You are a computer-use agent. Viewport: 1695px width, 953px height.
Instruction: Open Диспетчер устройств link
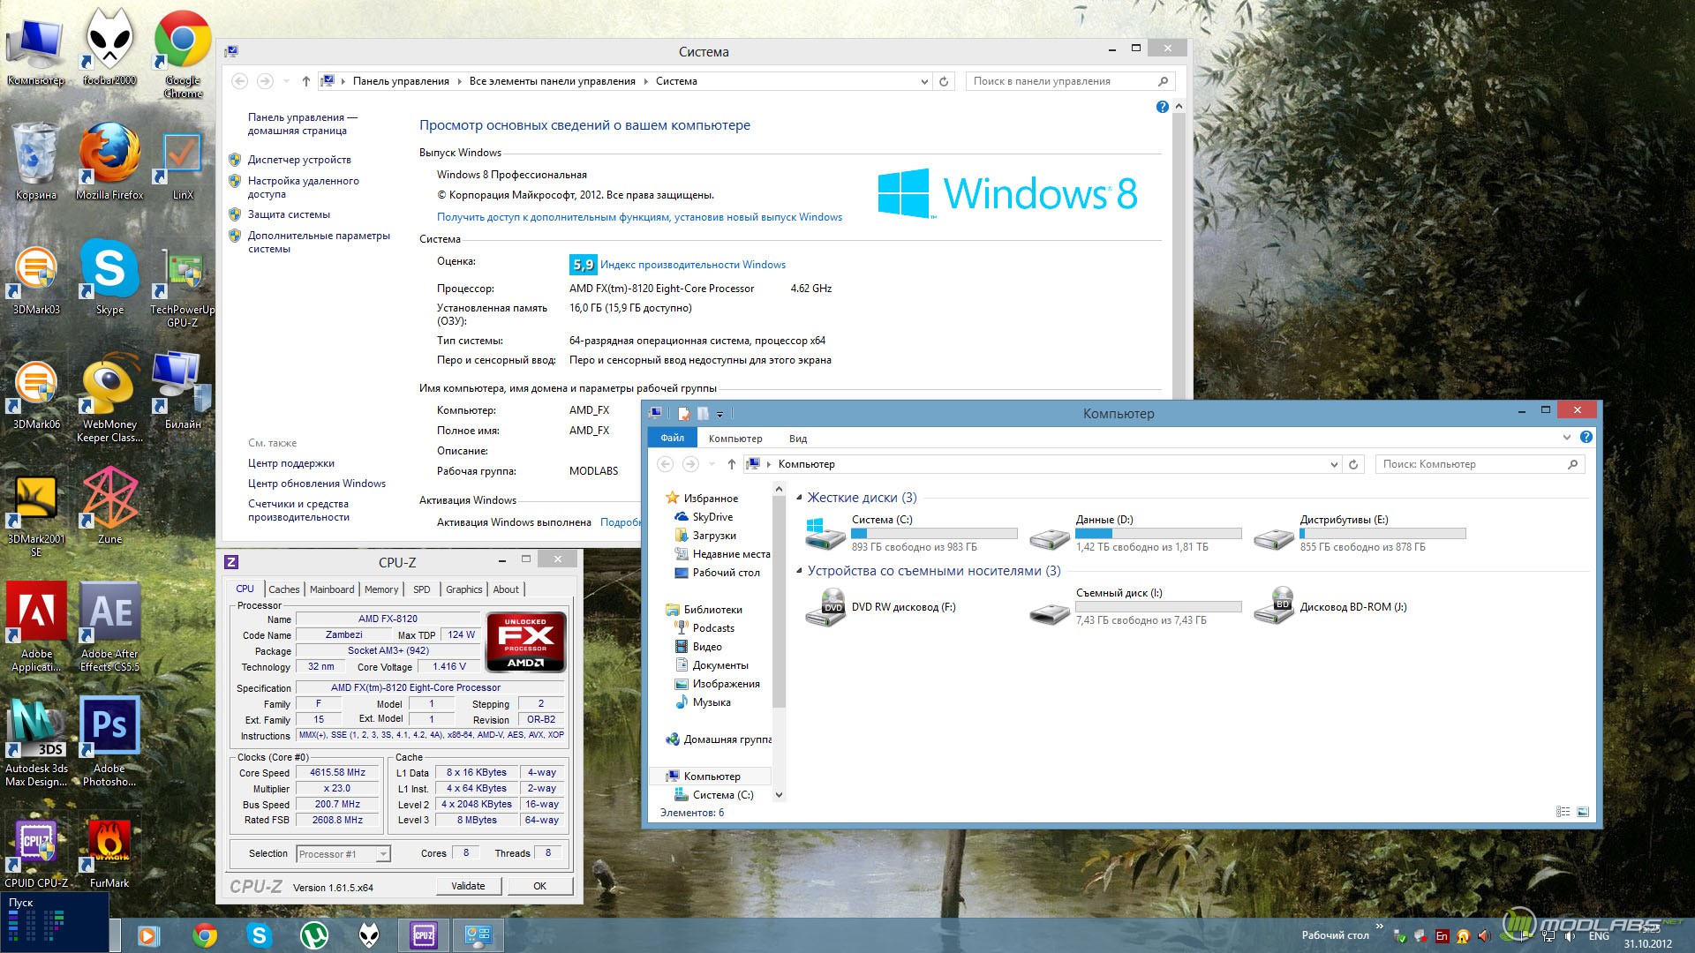point(299,160)
